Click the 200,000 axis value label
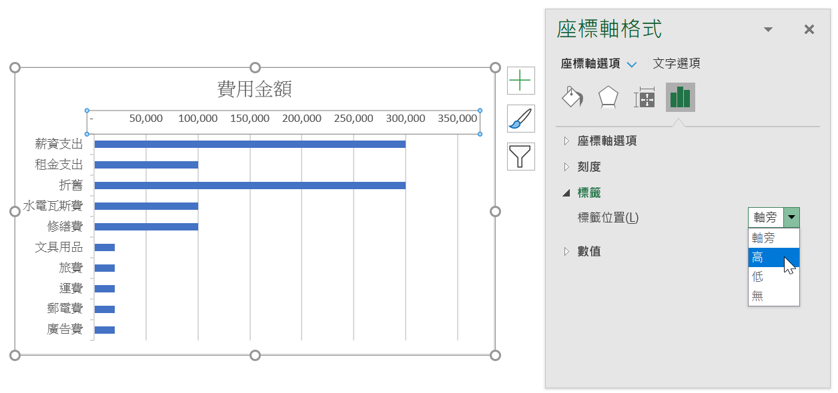Screen dimensions: 838x393 click(302, 119)
